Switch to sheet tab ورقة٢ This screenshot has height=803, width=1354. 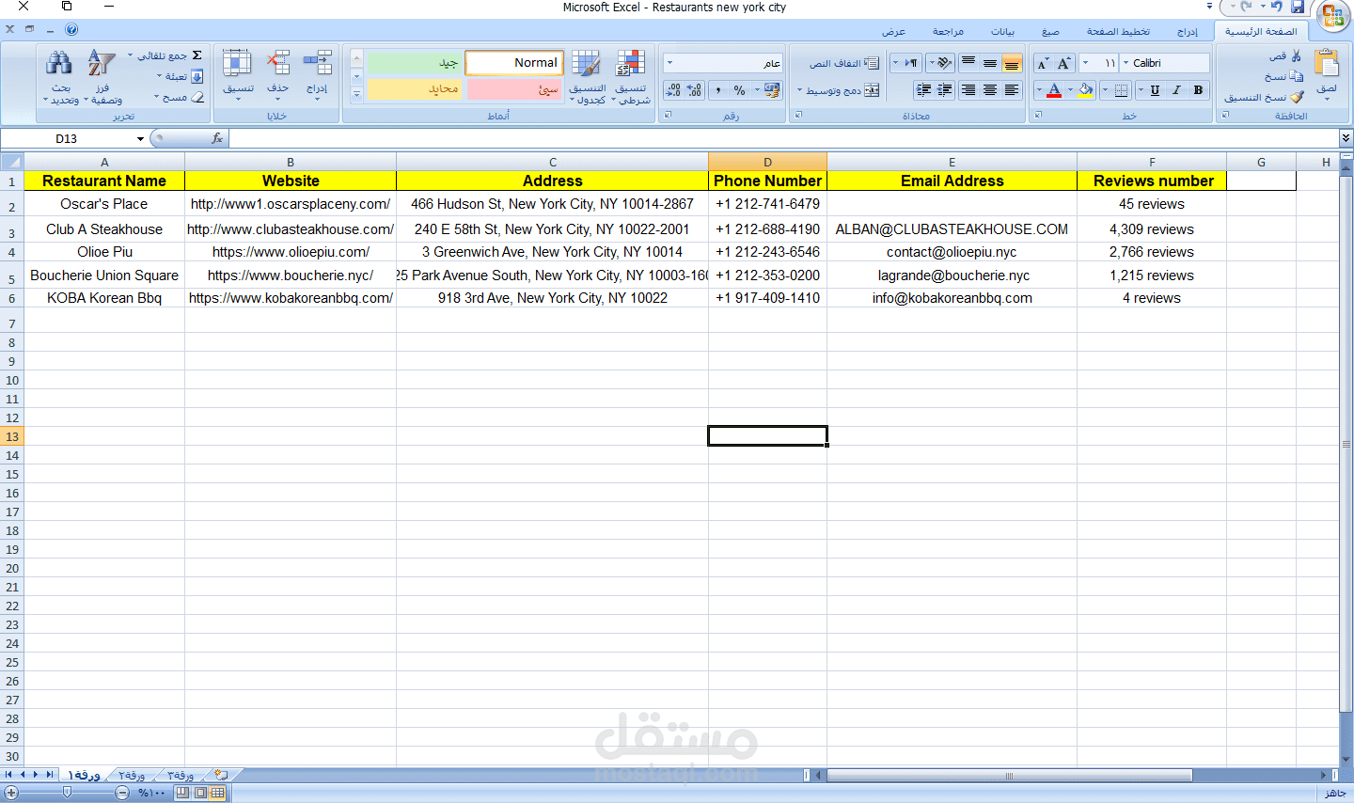point(132,775)
